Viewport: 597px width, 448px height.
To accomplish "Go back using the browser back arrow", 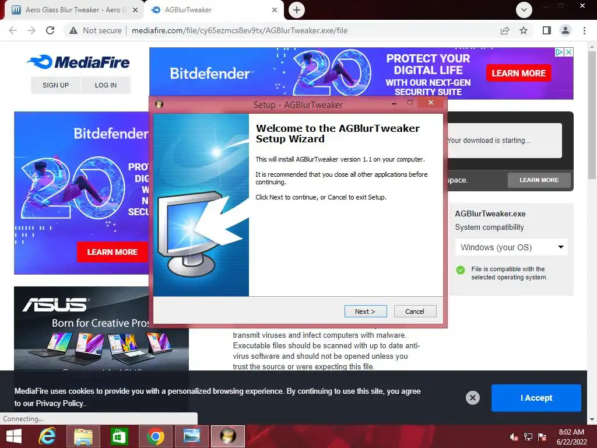I will pos(13,30).
